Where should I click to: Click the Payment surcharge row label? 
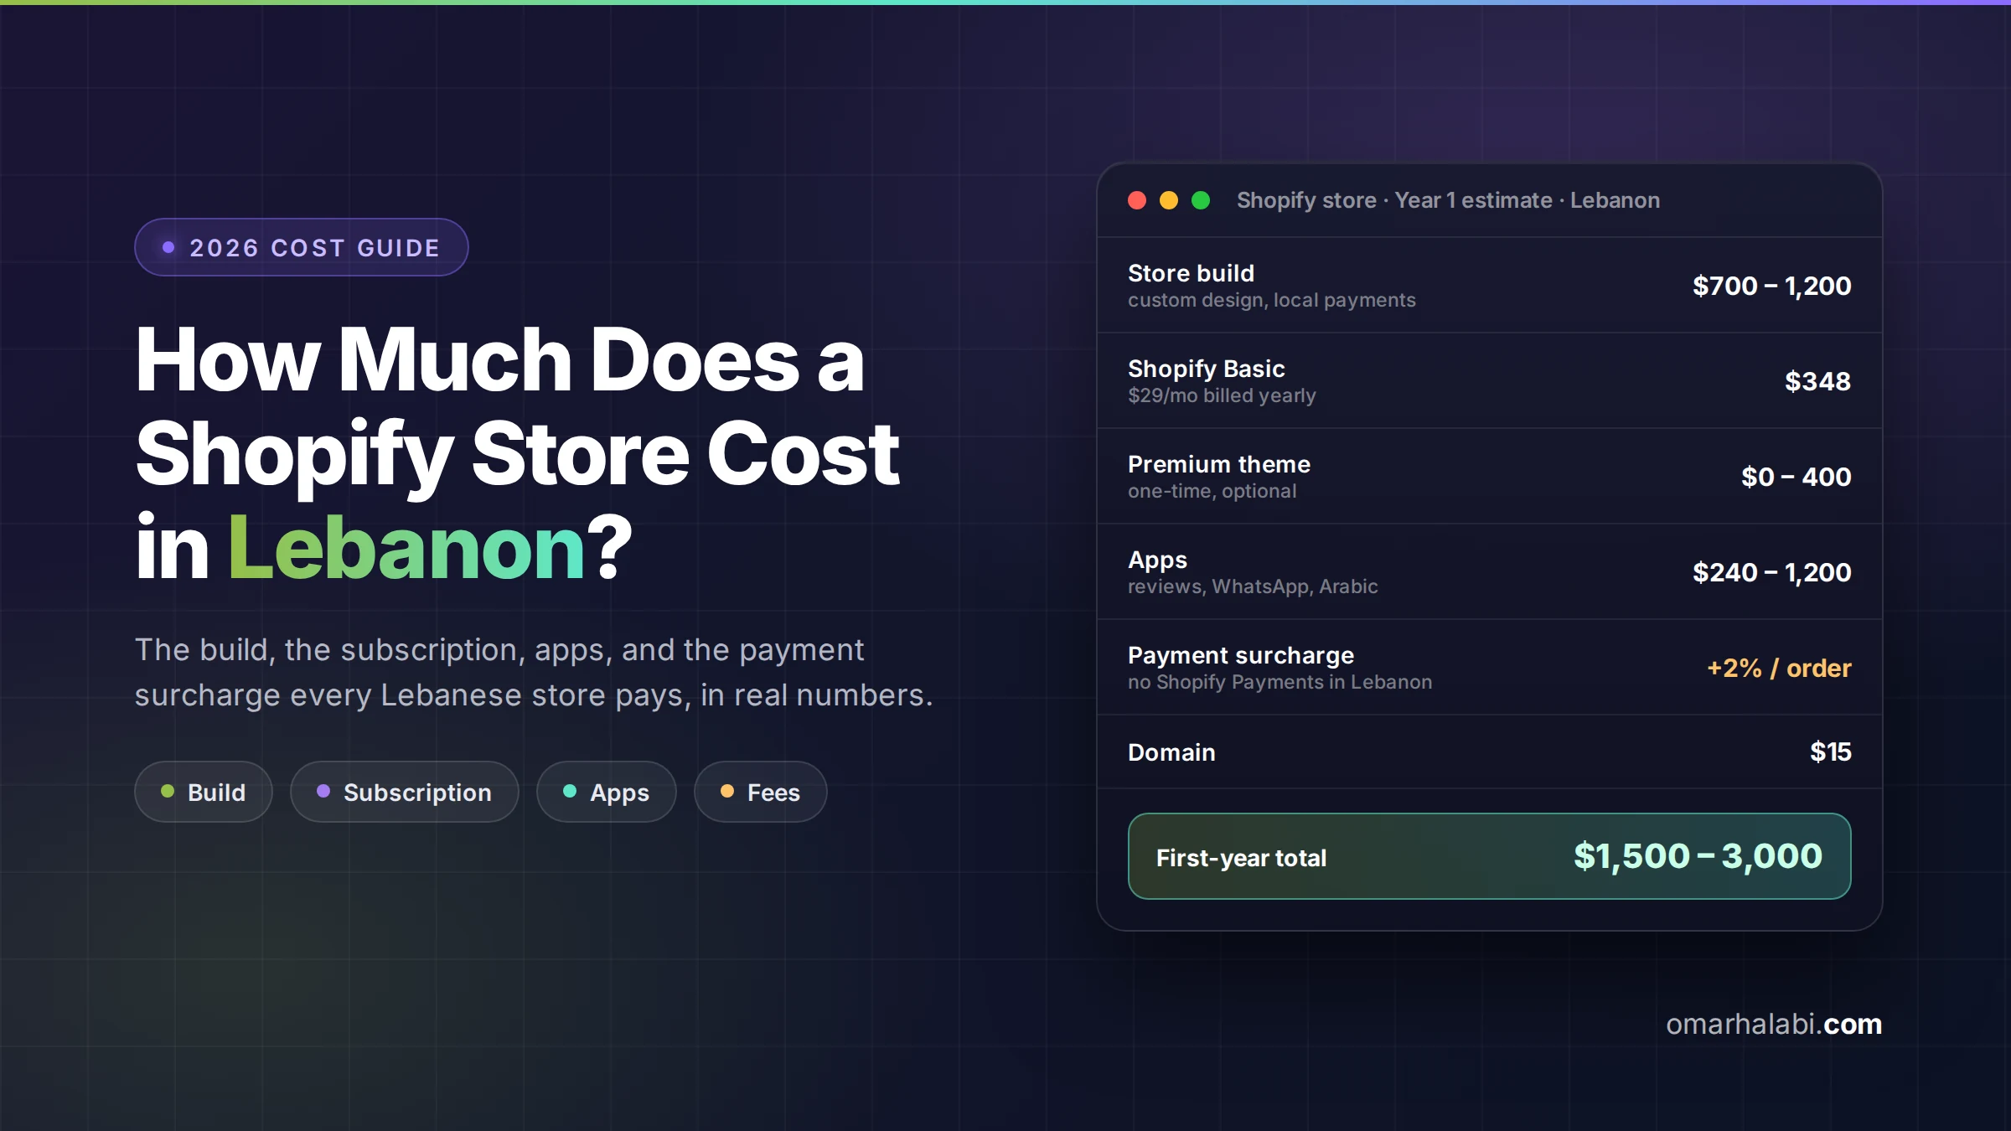pyautogui.click(x=1241, y=655)
